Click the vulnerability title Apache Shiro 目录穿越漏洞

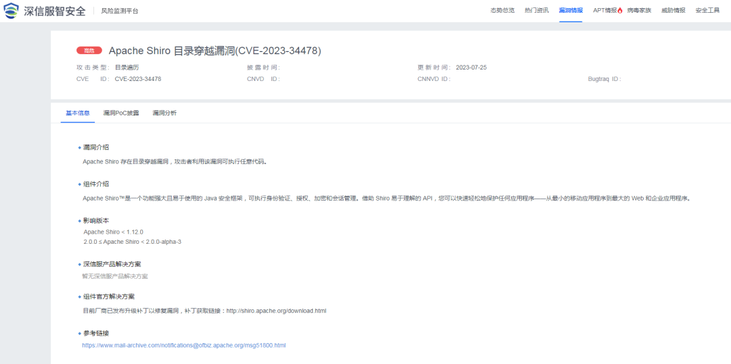[x=215, y=51]
